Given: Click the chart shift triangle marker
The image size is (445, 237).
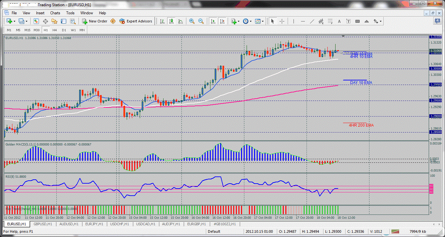Looking at the screenshot, I should coord(343,36).
